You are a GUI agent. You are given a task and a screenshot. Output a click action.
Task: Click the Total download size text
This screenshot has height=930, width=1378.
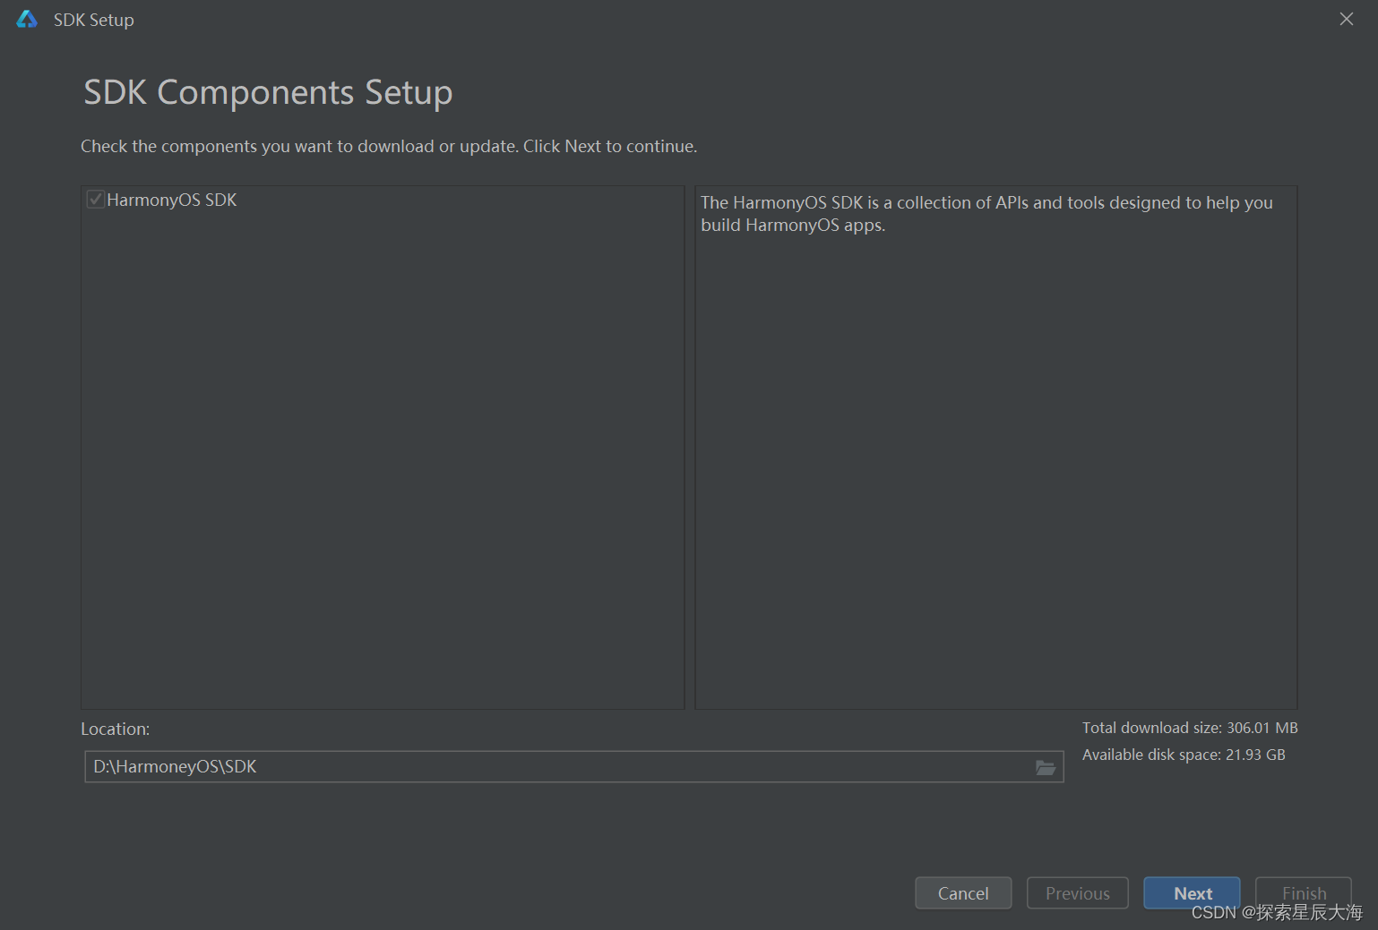1190,728
